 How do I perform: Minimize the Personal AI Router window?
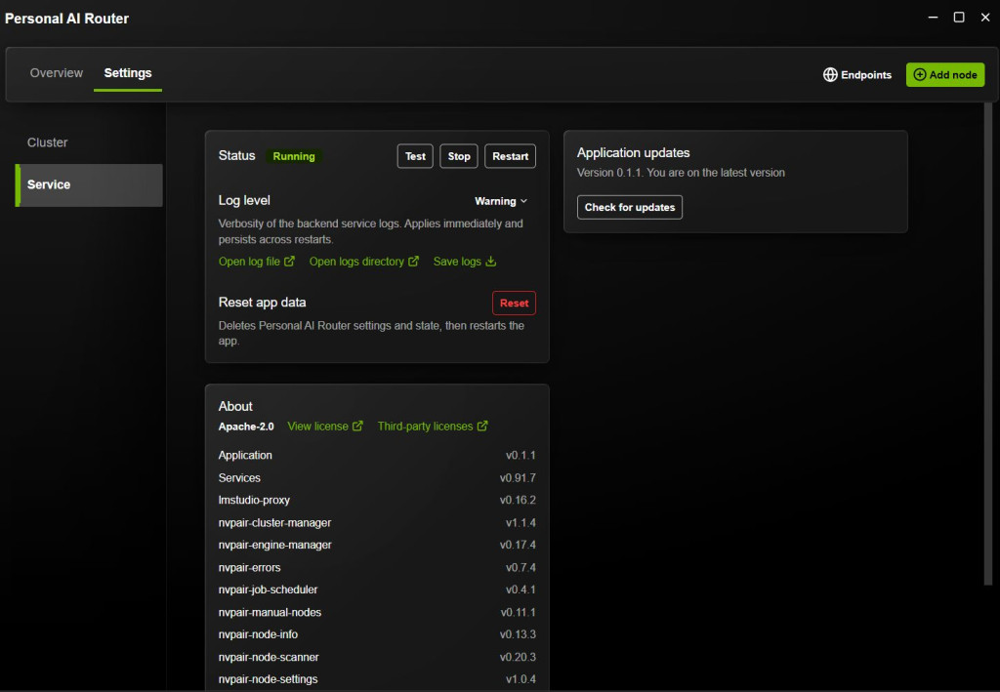933,18
